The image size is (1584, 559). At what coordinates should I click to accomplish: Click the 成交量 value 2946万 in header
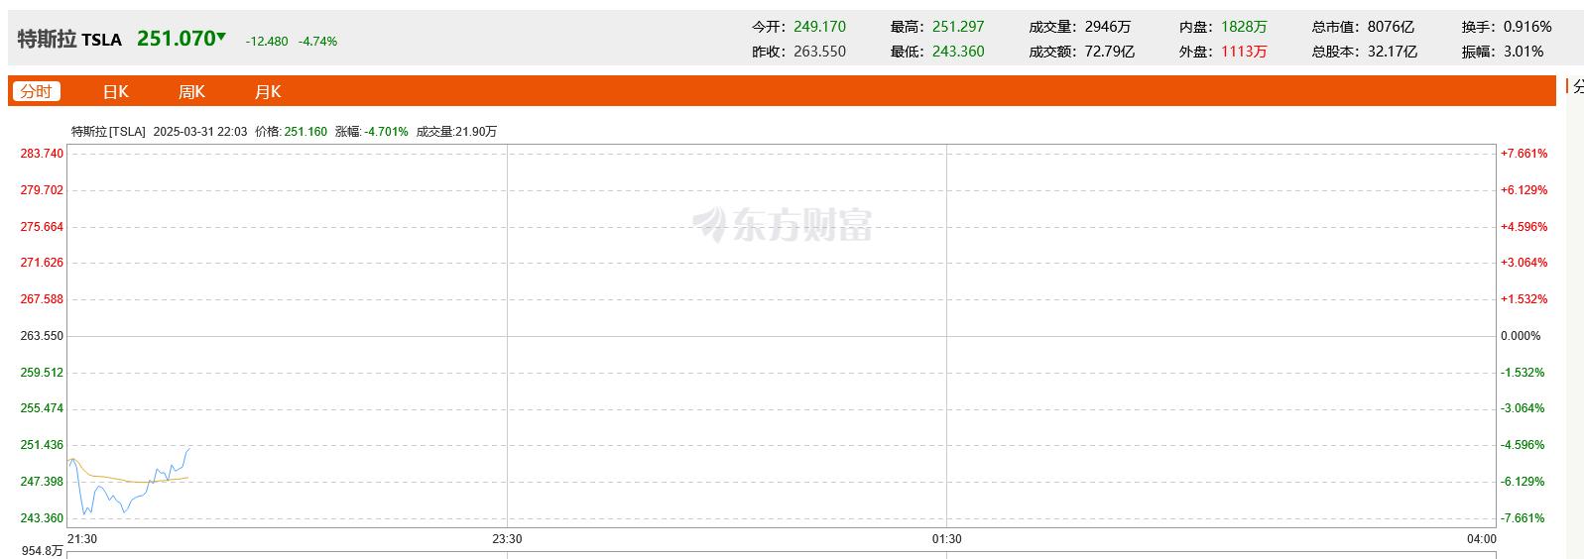coord(1107,27)
